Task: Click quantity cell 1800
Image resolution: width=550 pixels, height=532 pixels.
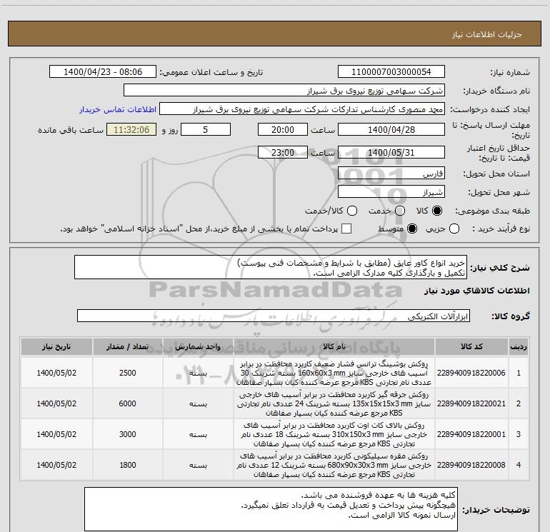Action: (x=128, y=465)
